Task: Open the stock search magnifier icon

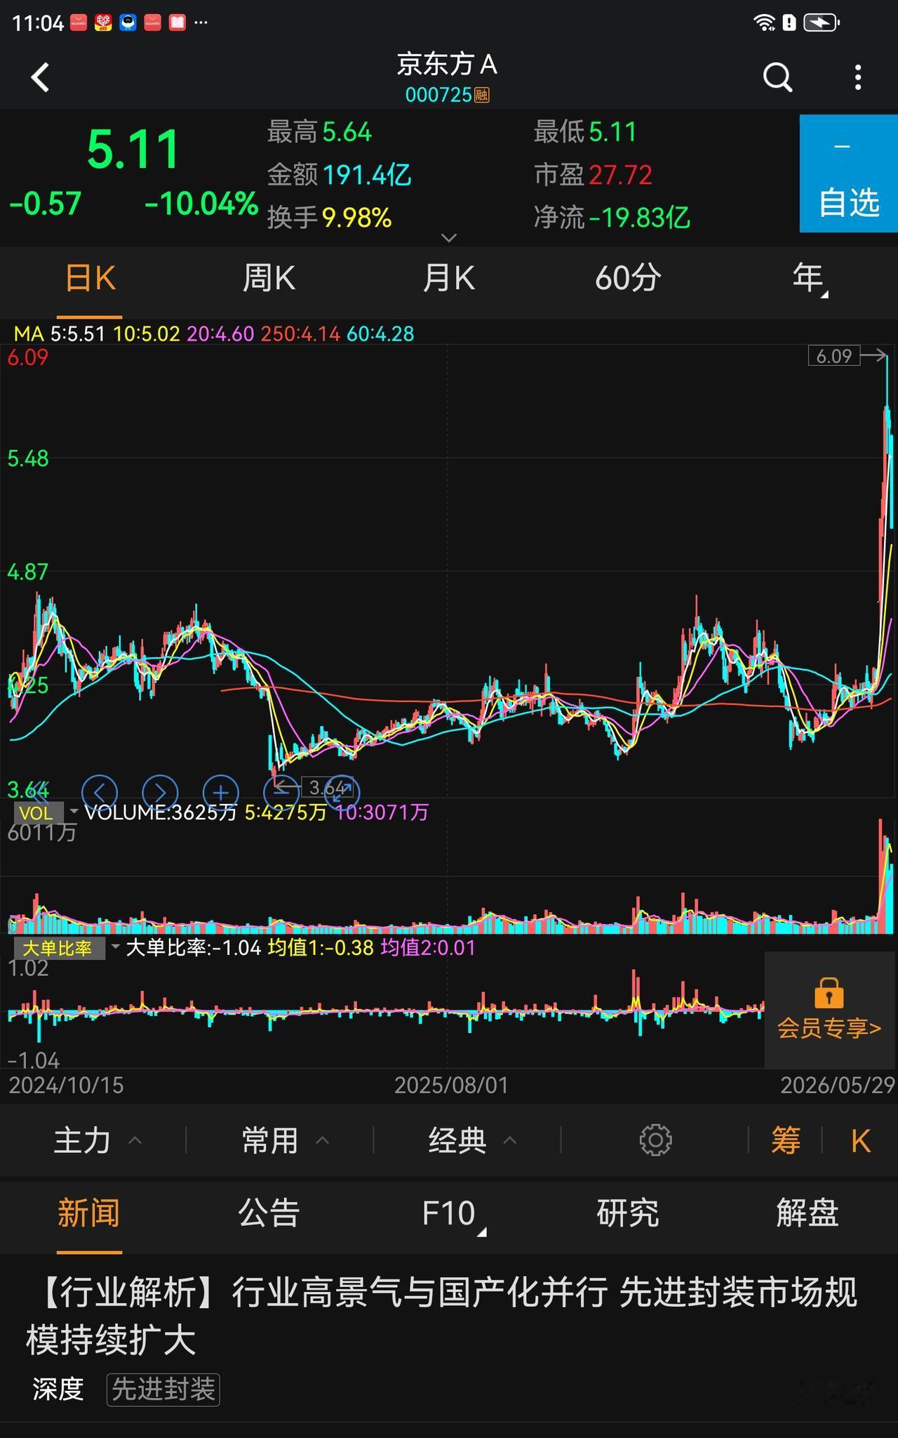Action: click(x=777, y=77)
